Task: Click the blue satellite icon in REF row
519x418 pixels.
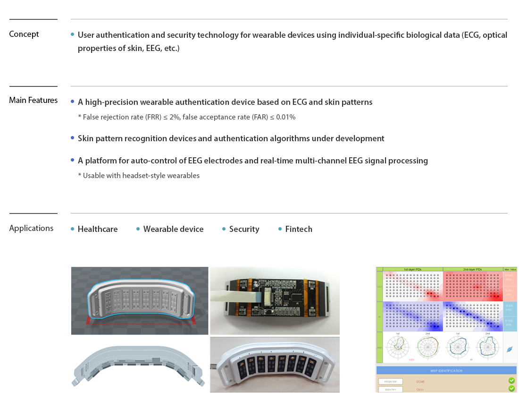Action: (x=510, y=350)
